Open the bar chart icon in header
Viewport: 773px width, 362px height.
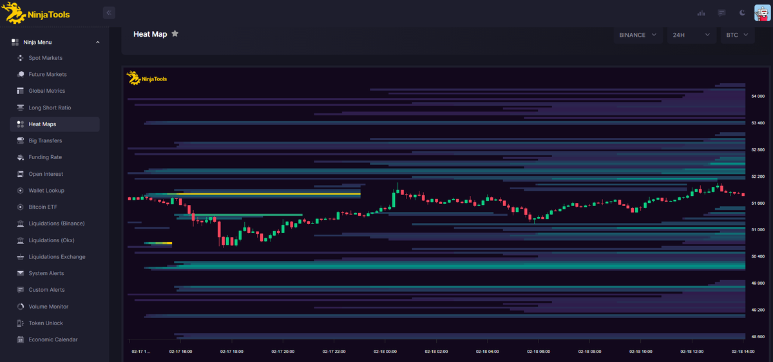701,13
